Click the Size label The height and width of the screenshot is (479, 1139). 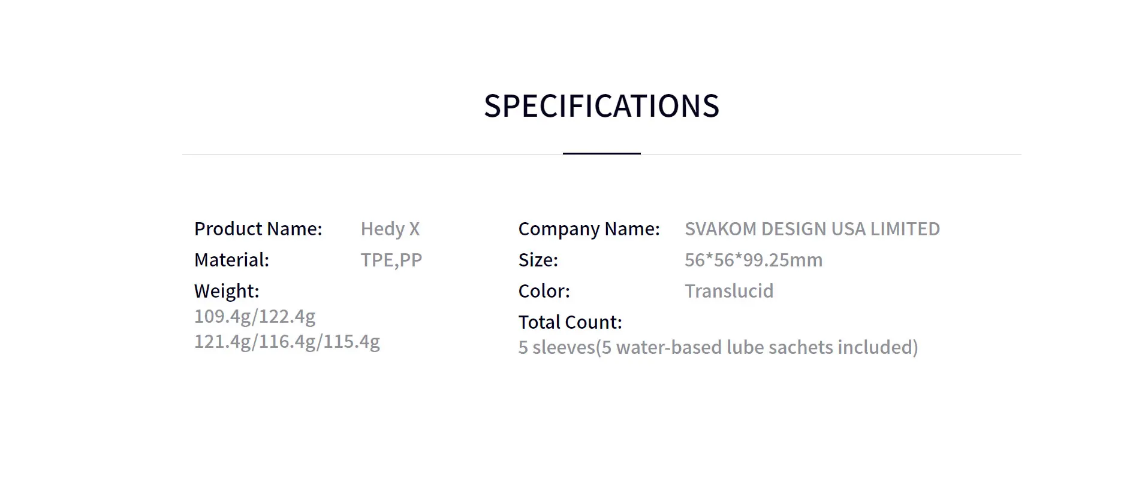pyautogui.click(x=538, y=260)
